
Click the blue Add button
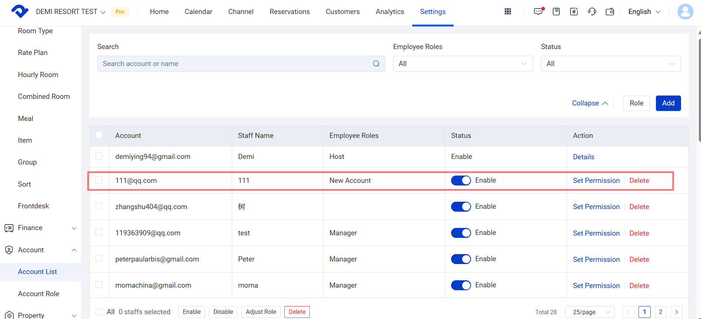668,103
